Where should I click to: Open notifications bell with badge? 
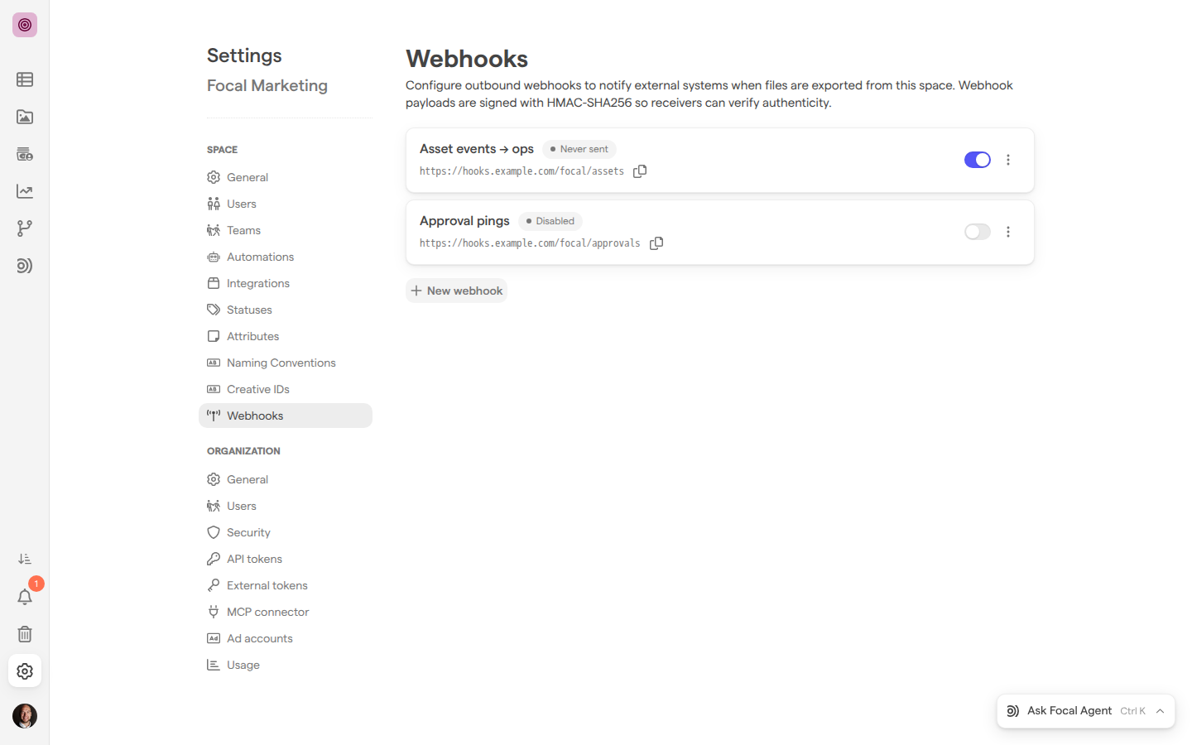(25, 597)
